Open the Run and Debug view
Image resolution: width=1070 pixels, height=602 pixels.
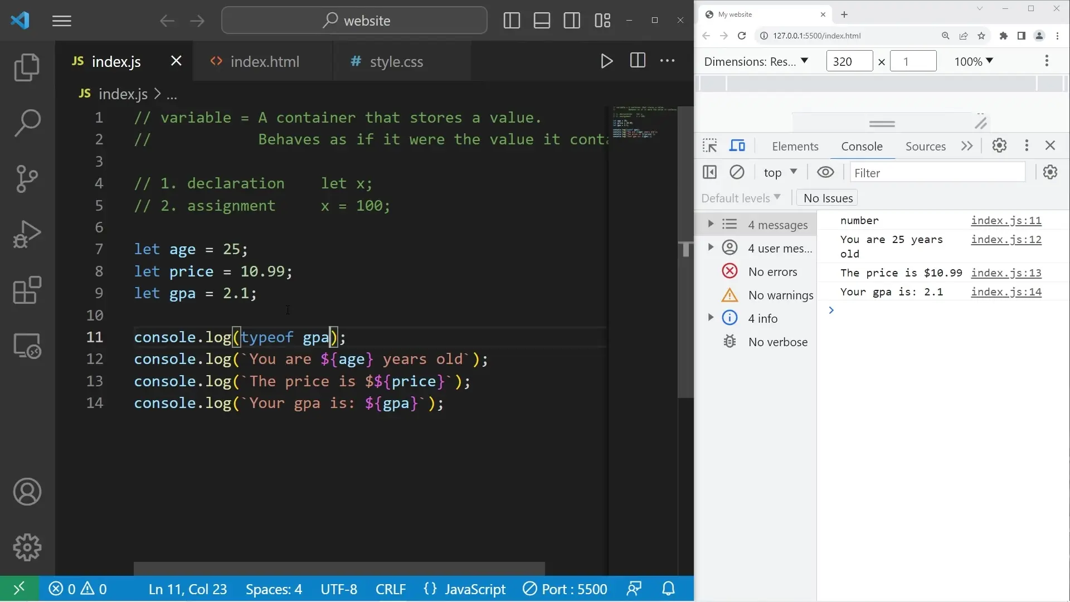[27, 234]
